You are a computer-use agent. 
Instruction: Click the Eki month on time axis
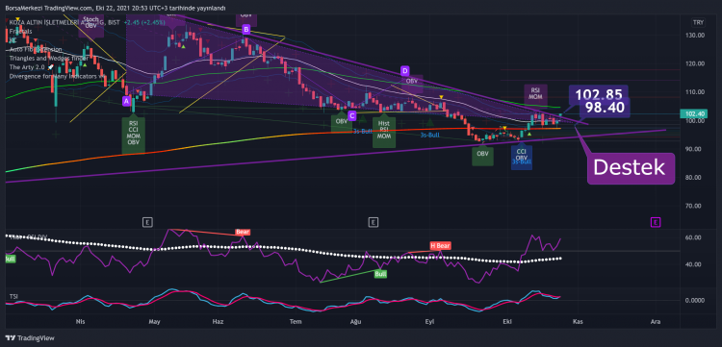[507, 322]
